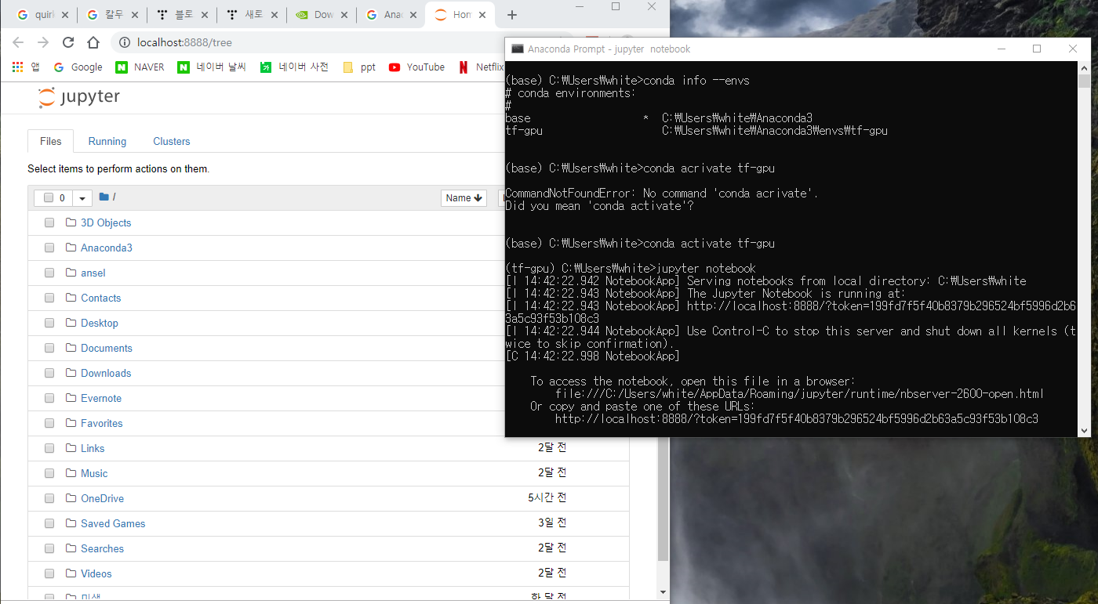Open the Contacts folder link
The image size is (1098, 604).
(x=101, y=298)
